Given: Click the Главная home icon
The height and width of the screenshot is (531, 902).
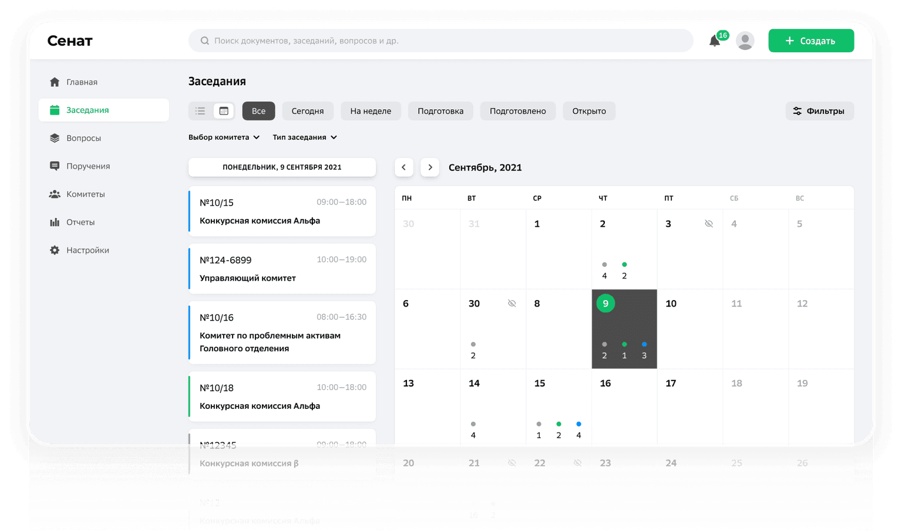Looking at the screenshot, I should coord(55,82).
